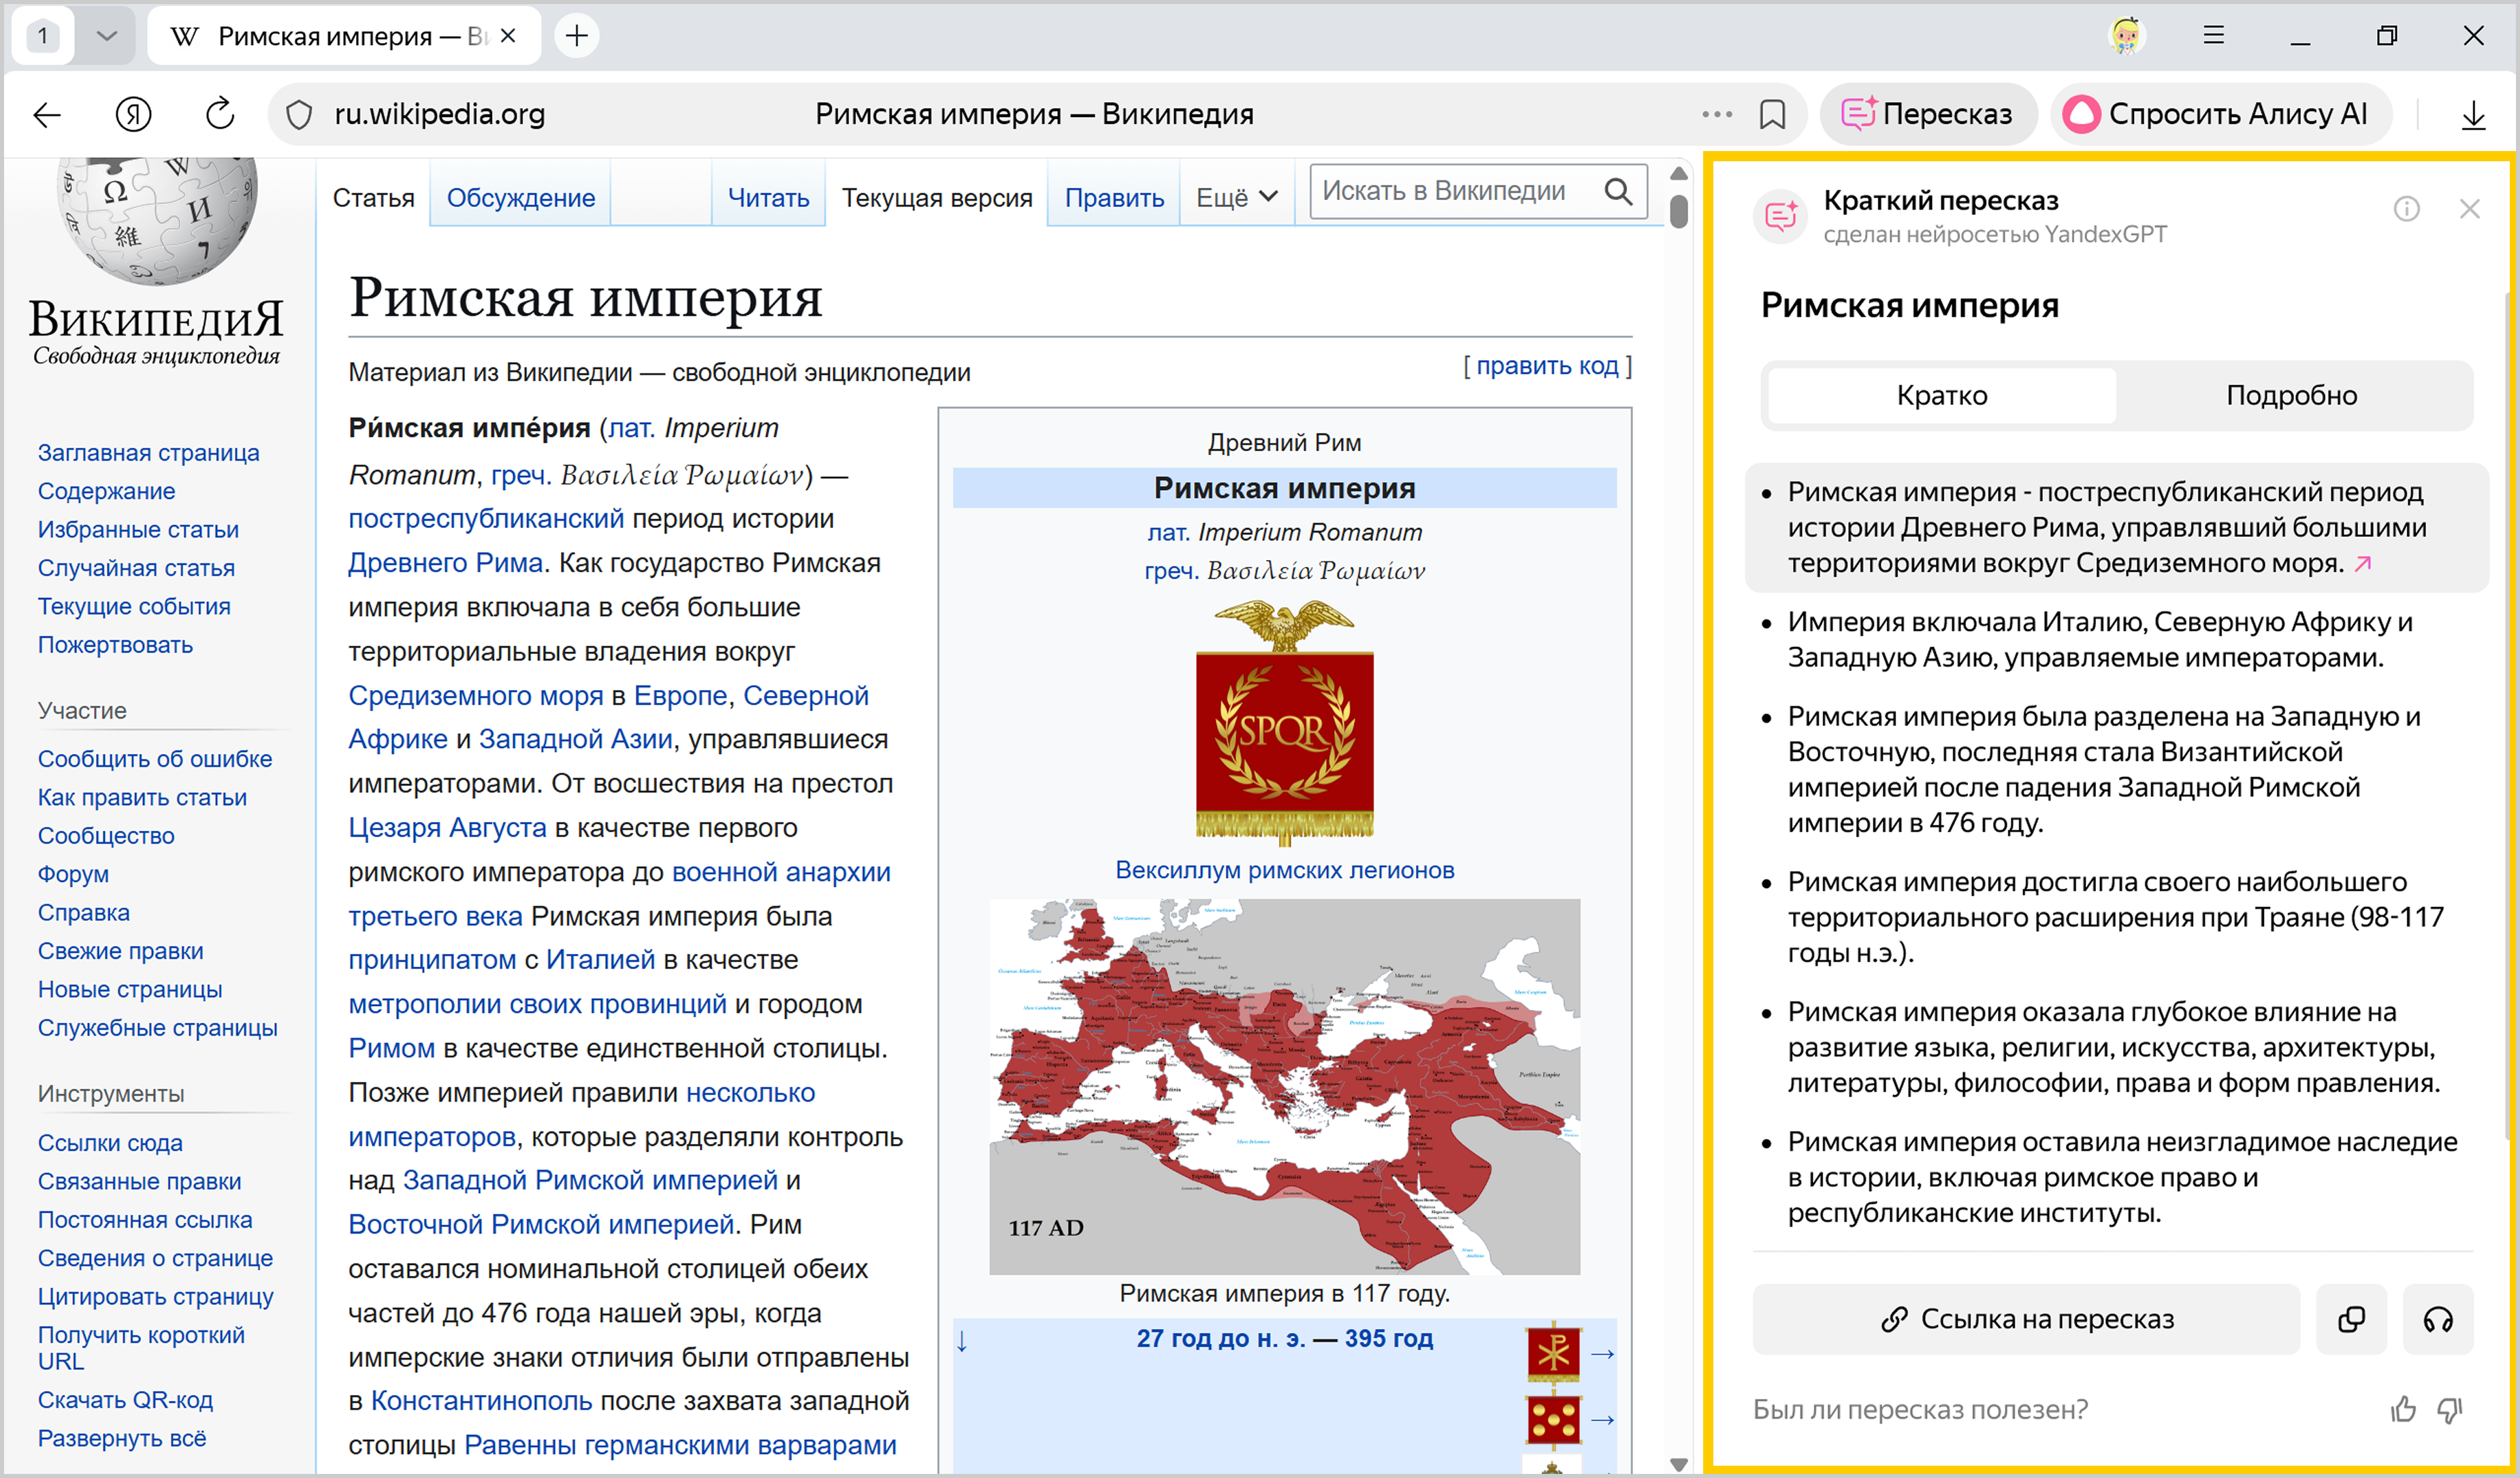This screenshot has width=2520, height=1478.
Task: Open the Обсуждение tab
Action: (520, 198)
